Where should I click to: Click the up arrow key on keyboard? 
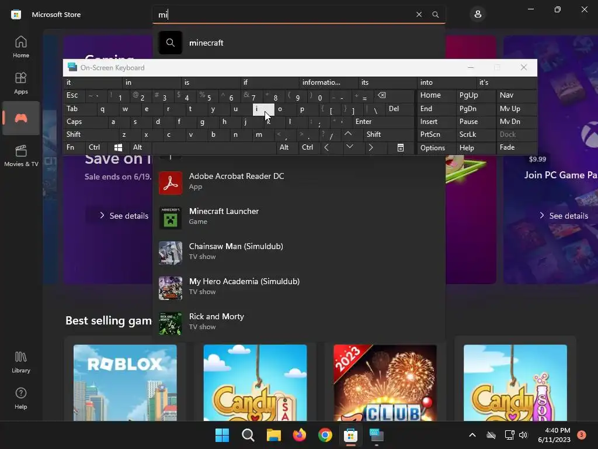348,134
